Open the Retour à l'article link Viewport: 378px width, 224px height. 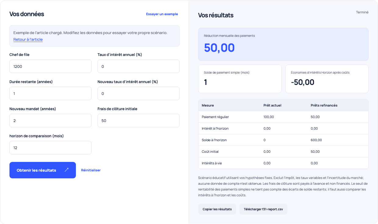(28, 40)
